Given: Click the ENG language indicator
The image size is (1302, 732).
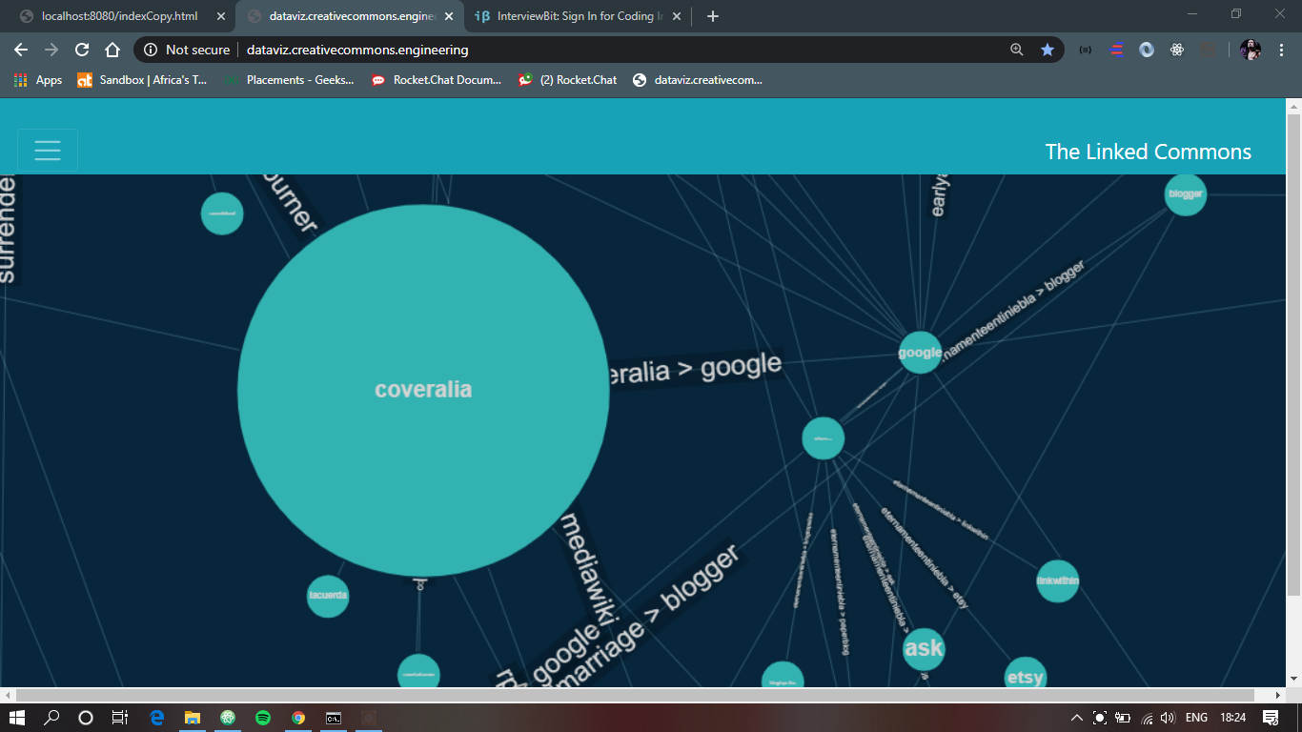Looking at the screenshot, I should click(x=1196, y=718).
